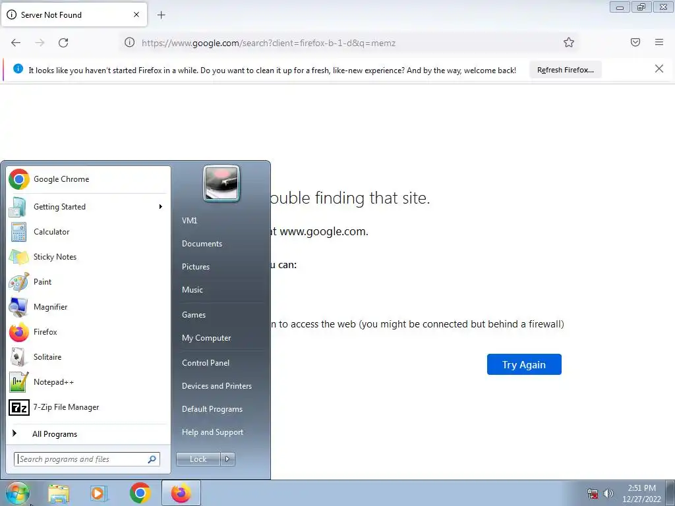Dismiss the Firefox notification bar
Image resolution: width=675 pixels, height=506 pixels.
point(659,69)
